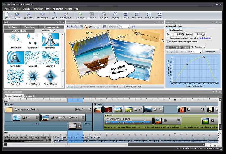Open the Assistenten menu
Screen dimensions: 226x154
(x=58, y=9)
